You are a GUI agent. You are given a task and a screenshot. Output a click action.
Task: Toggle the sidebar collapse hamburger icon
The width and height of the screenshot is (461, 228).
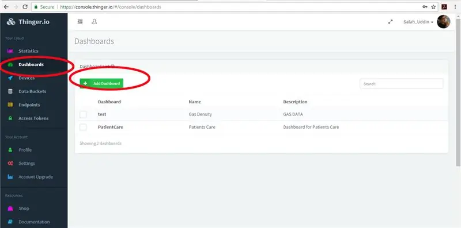[x=80, y=22]
